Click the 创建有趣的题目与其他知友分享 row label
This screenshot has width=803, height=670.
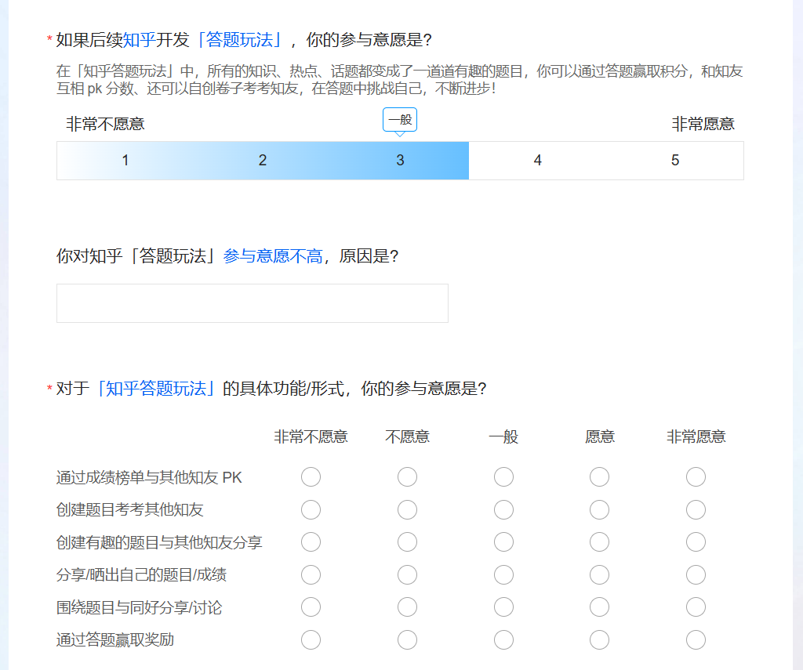click(x=159, y=542)
